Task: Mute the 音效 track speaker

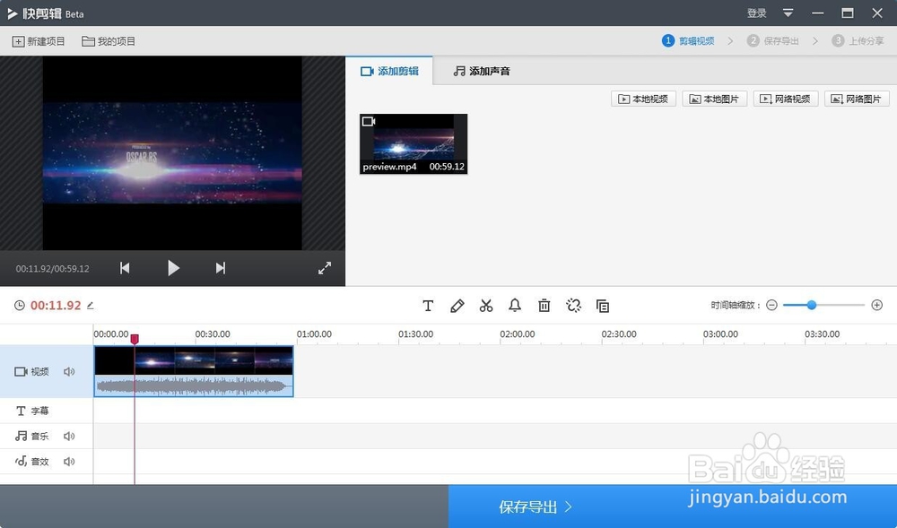Action: [x=69, y=461]
